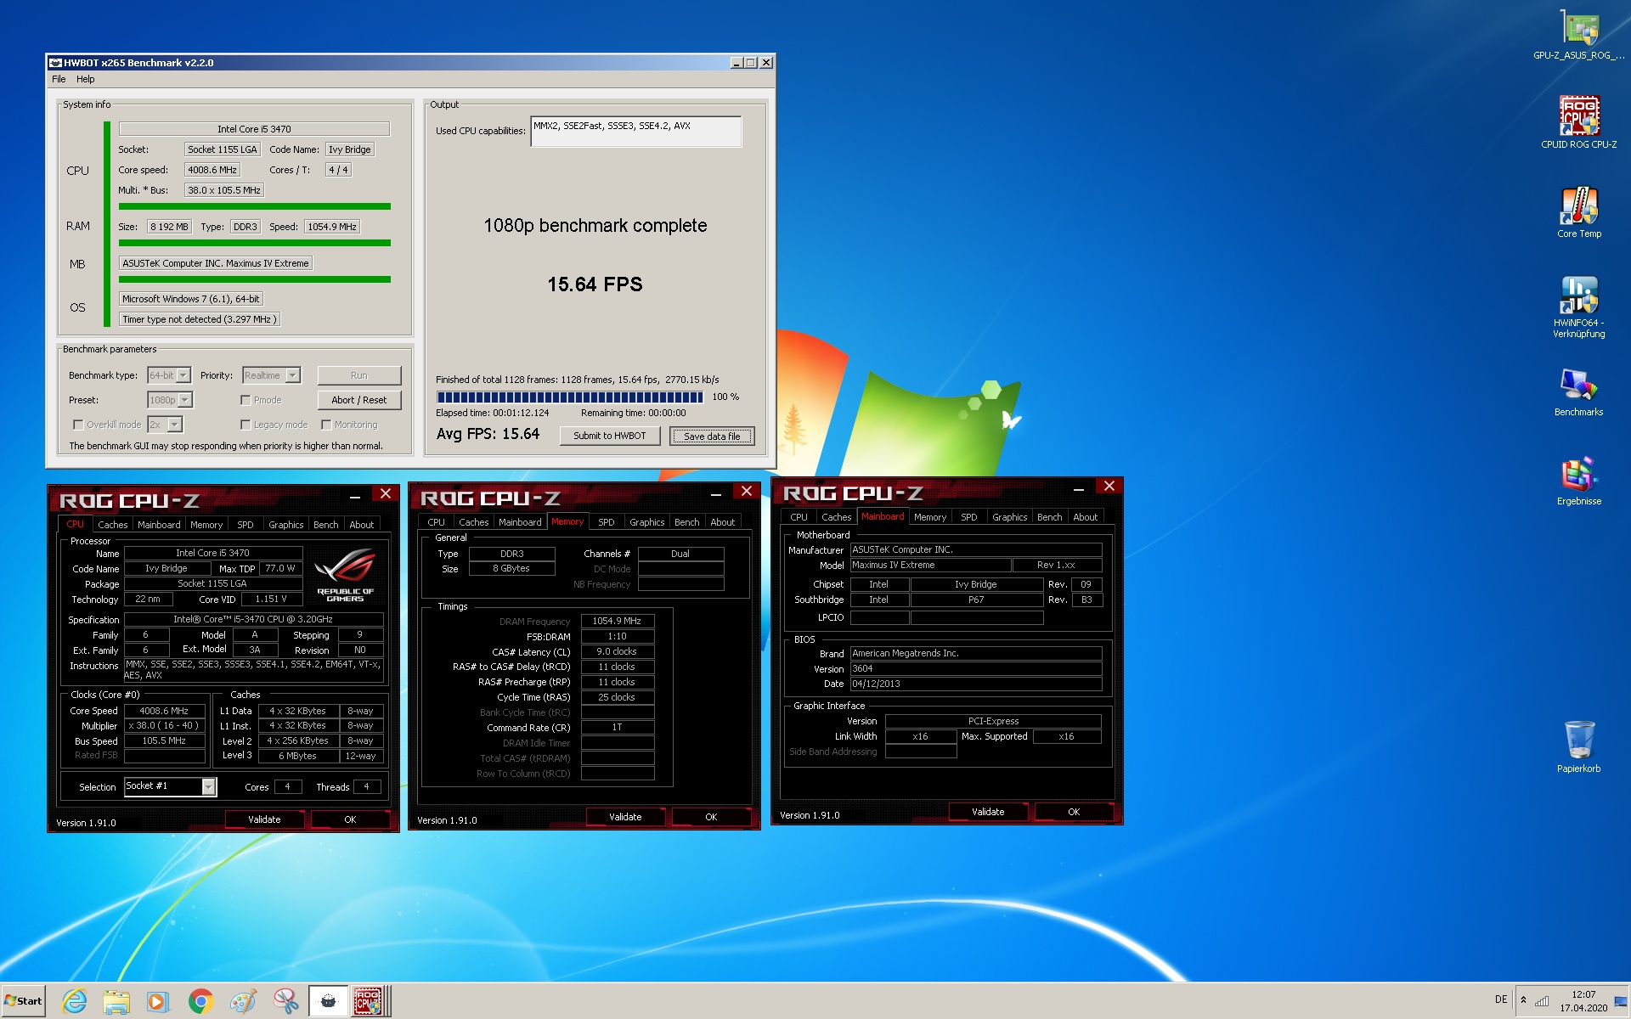Open Windows Media Player on taskbar
The image size is (1631, 1019).
coord(157,1001)
